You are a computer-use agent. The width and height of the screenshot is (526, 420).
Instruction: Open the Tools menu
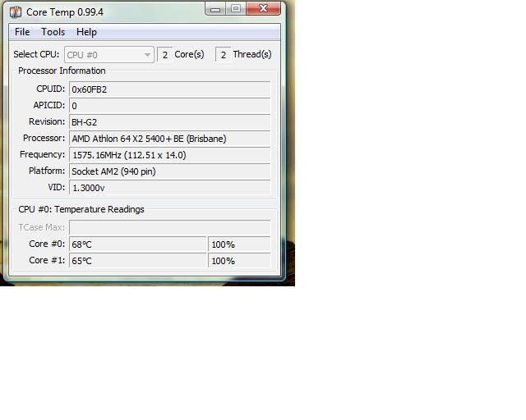pos(53,32)
